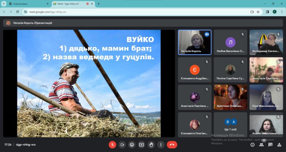The width and height of the screenshot is (286, 152).
Task: Open the Chrome three-dot menu
Action: tap(282, 12)
